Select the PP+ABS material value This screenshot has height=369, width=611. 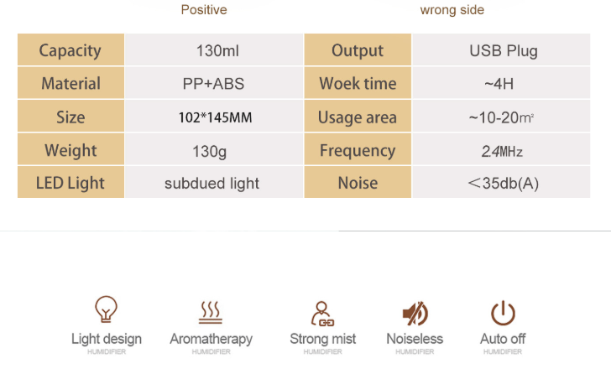coord(213,84)
